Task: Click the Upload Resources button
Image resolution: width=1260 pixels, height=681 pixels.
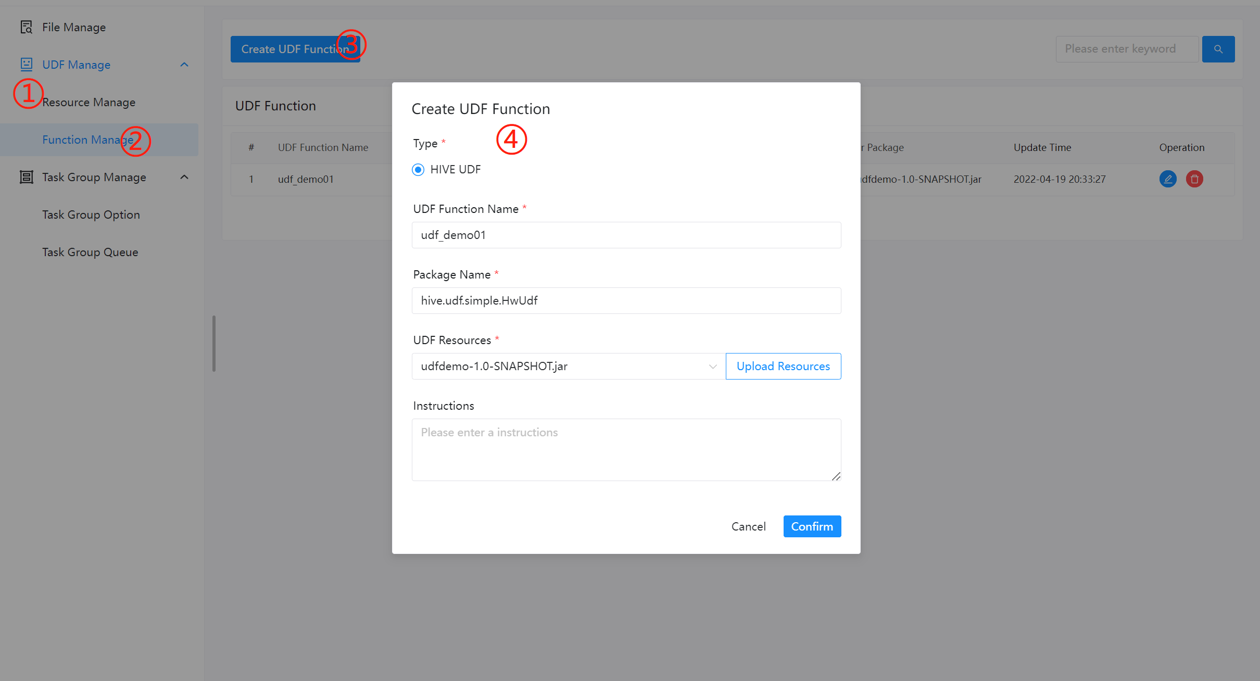Action: pos(783,367)
